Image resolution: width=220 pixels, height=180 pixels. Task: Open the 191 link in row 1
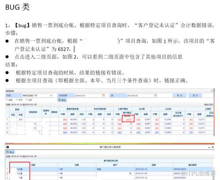(191, 120)
